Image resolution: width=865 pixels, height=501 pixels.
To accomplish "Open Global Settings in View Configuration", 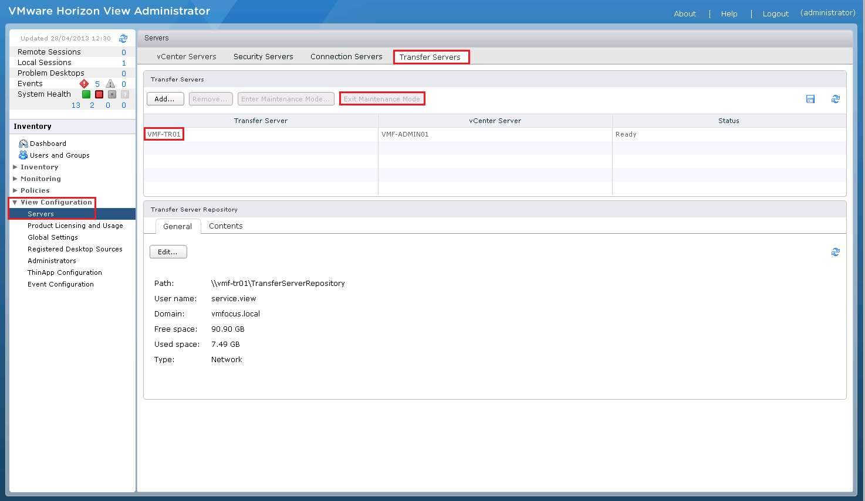I will pyautogui.click(x=53, y=237).
